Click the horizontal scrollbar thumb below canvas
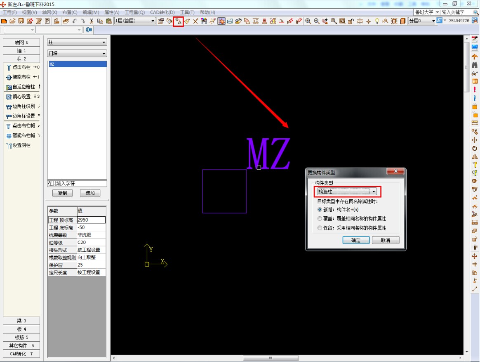480x362 pixels. tap(271, 358)
